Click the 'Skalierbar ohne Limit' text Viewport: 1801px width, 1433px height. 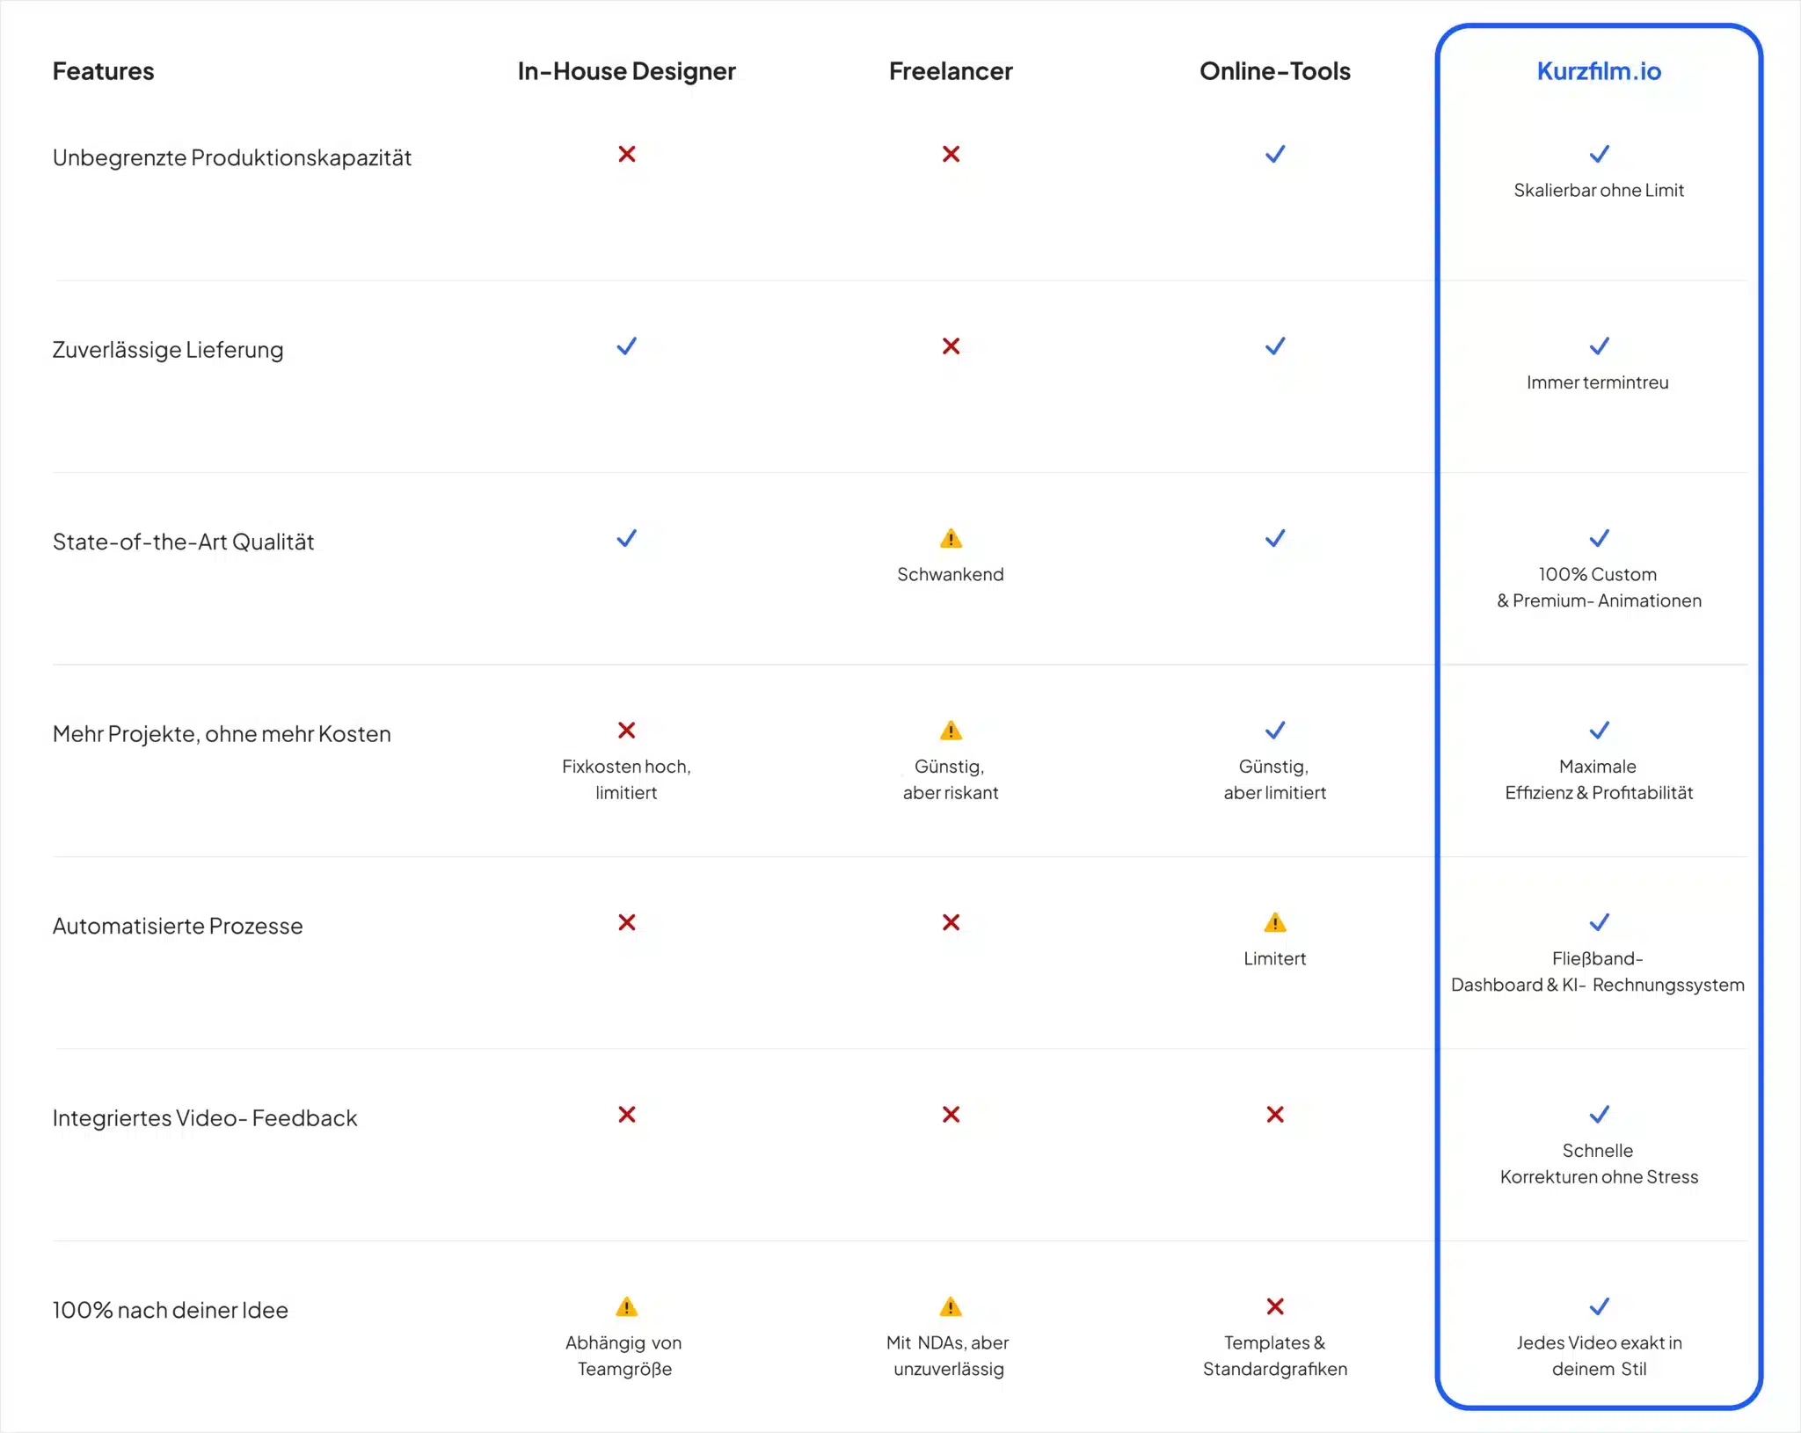1599,190
